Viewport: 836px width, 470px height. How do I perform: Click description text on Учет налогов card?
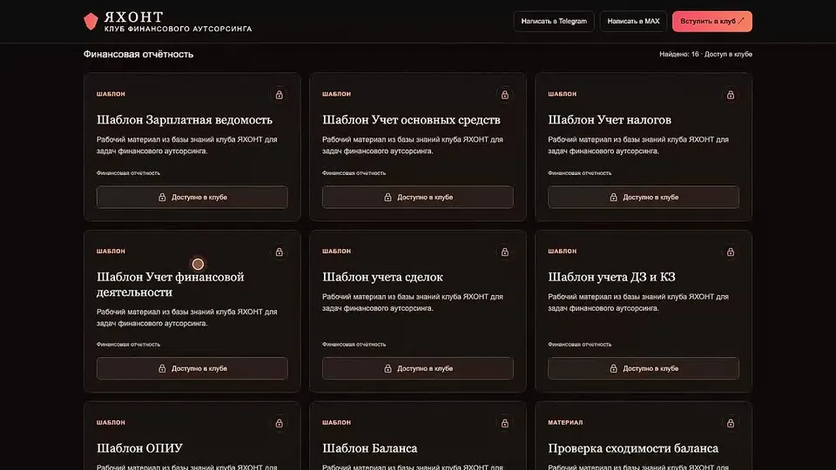(638, 145)
